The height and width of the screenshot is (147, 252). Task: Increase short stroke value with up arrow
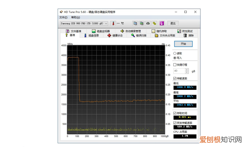[187, 70]
